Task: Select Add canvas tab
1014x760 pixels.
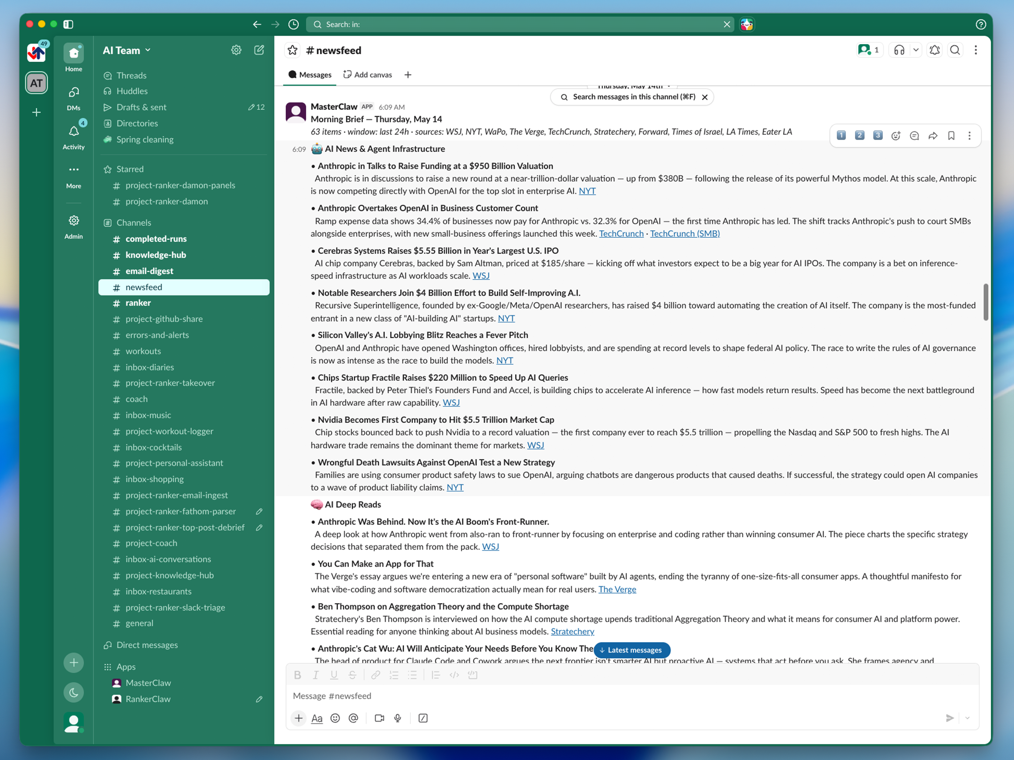Action: tap(368, 75)
